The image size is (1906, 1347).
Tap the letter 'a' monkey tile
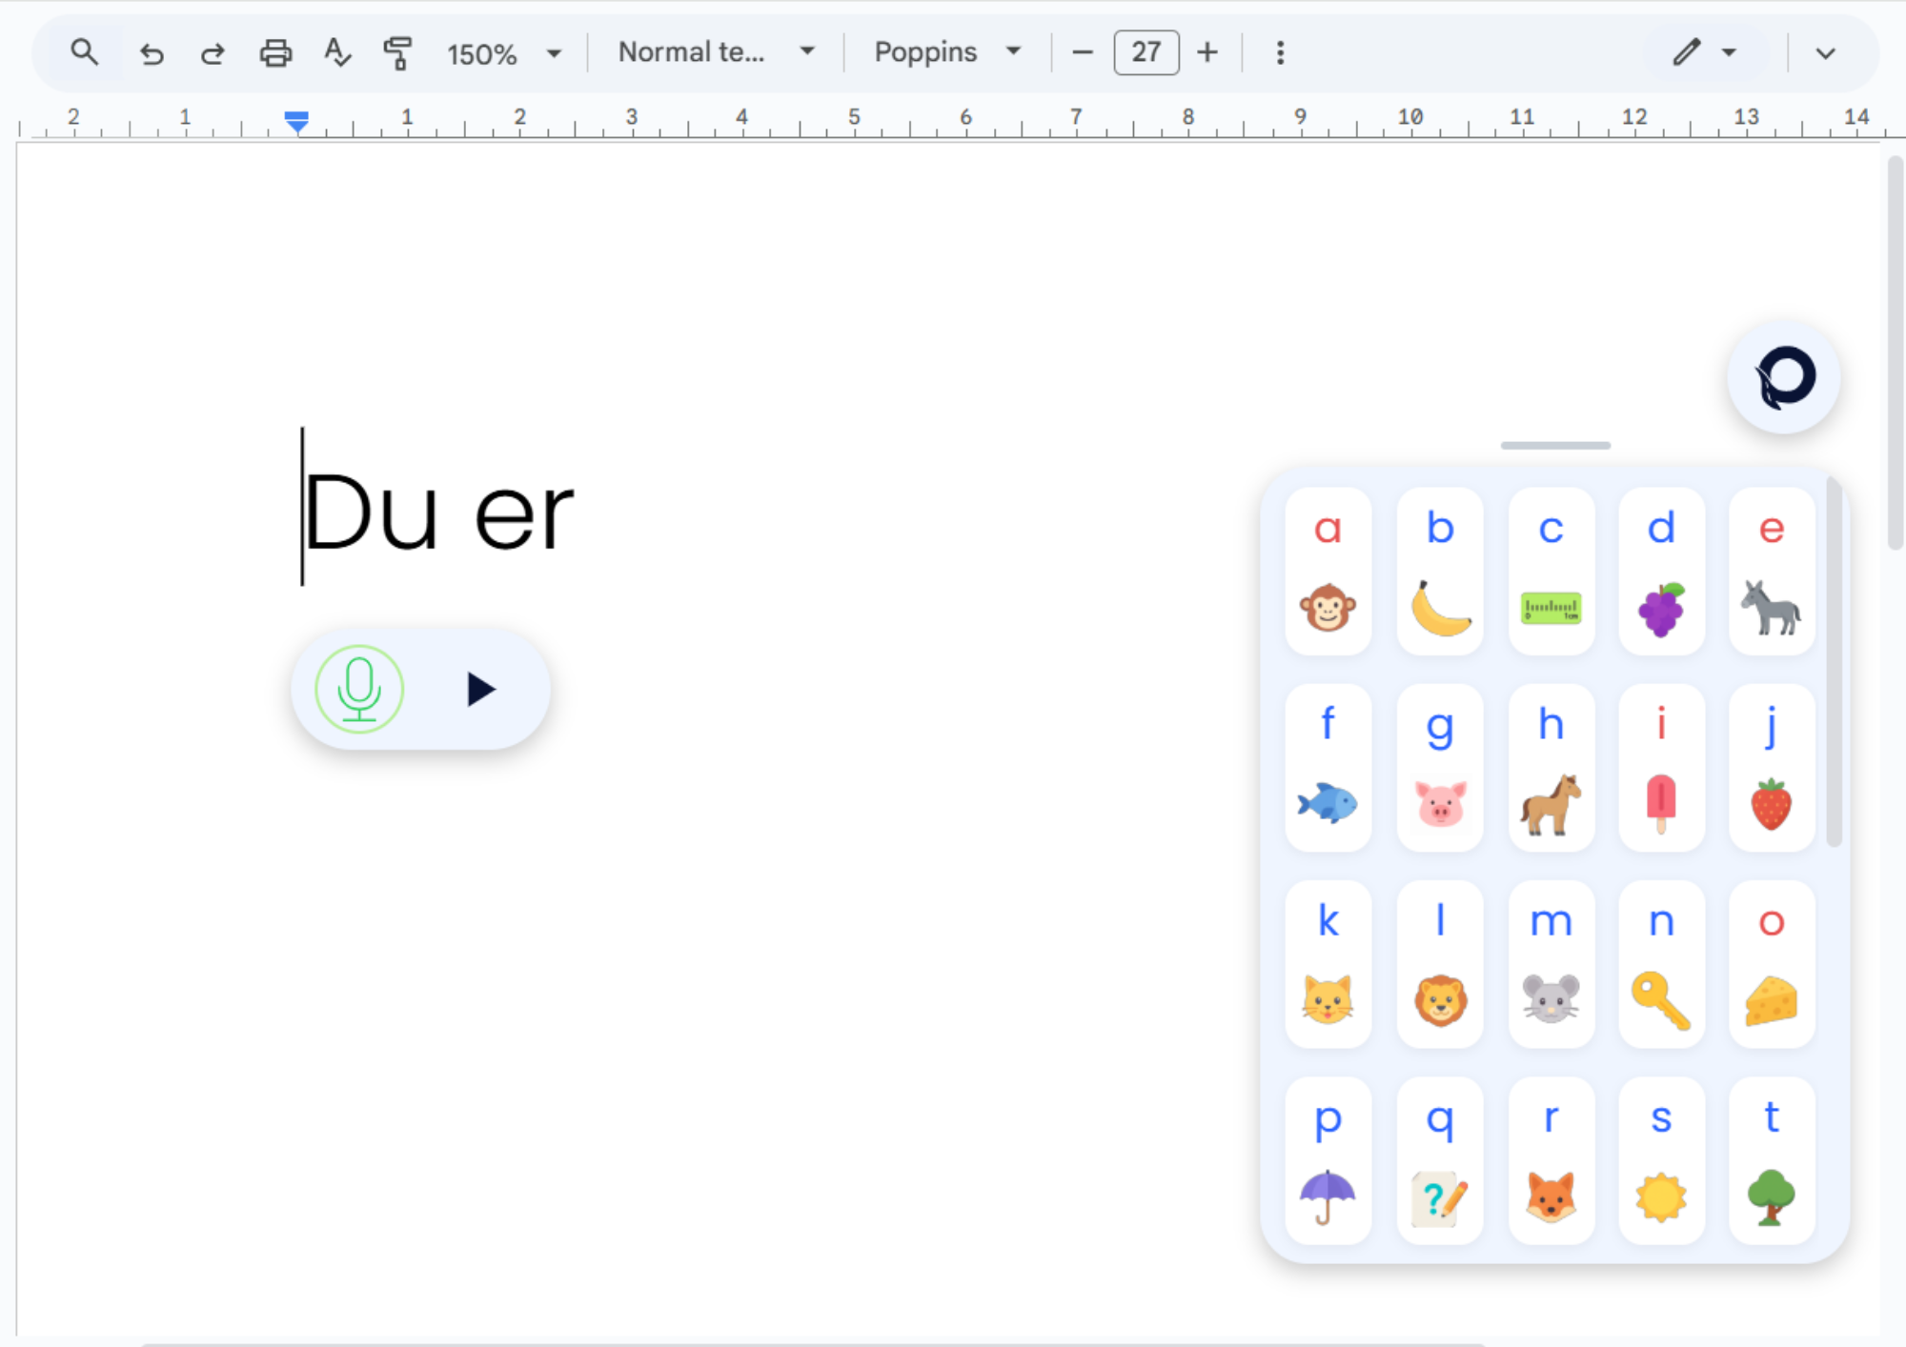(x=1328, y=572)
